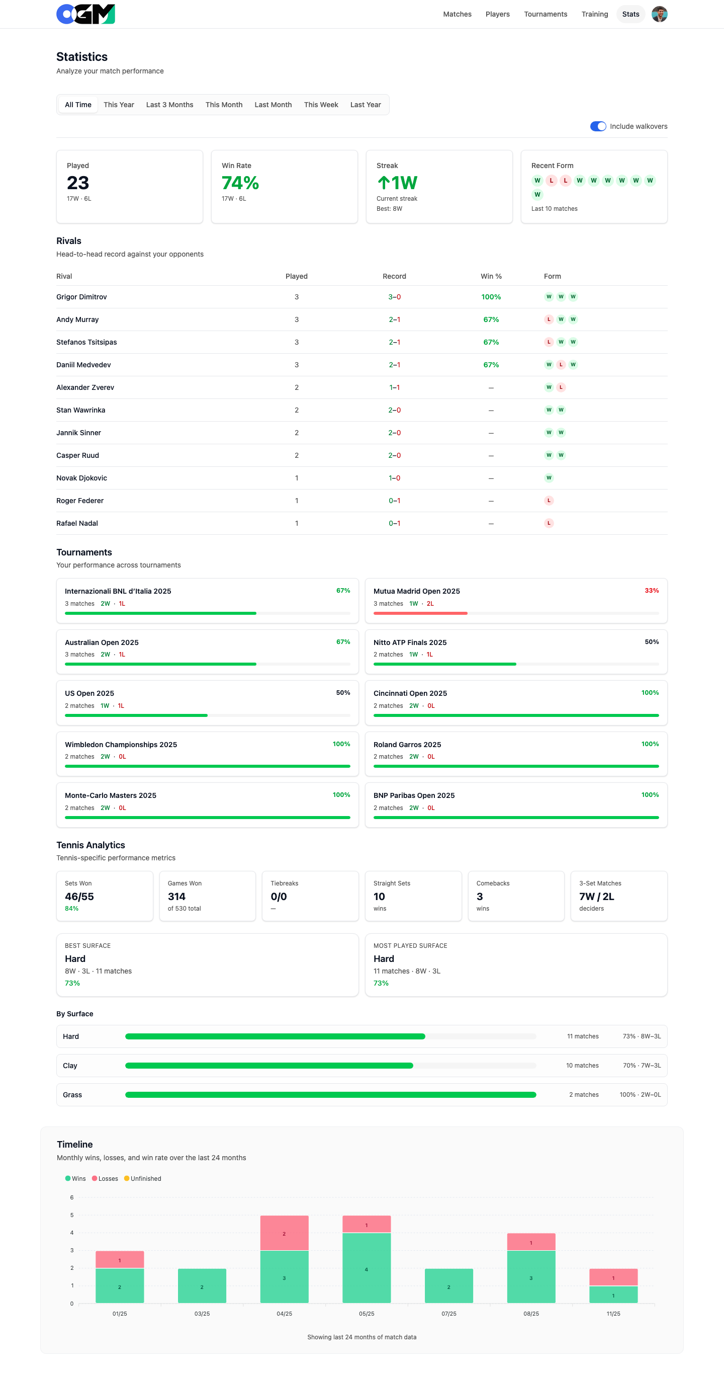Switch to the This Year tab
This screenshot has width=724, height=1374.
coord(118,105)
